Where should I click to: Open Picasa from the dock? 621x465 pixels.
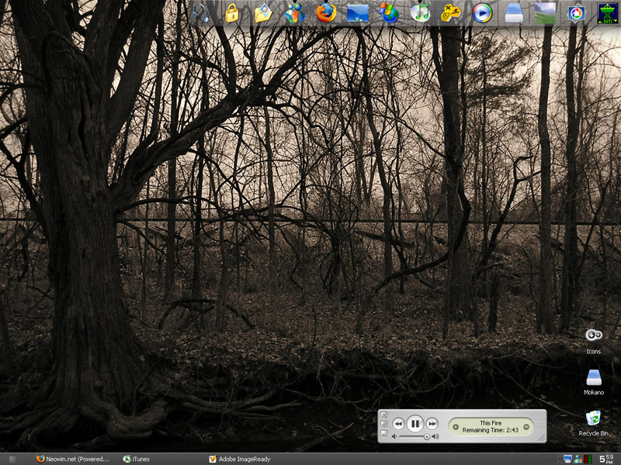pos(576,13)
